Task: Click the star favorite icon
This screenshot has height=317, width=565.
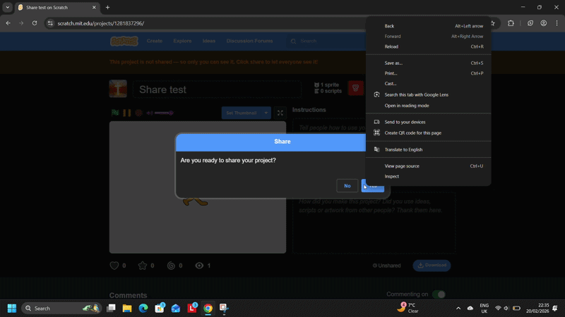Action: 143,266
